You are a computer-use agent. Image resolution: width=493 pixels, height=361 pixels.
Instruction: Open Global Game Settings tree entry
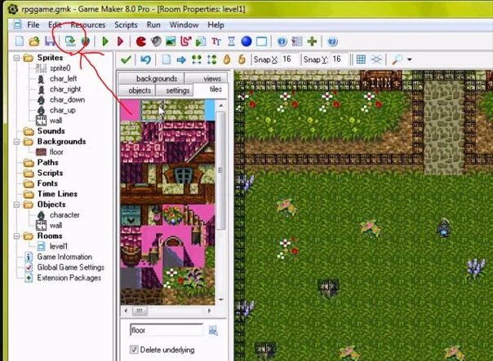pyautogui.click(x=71, y=267)
